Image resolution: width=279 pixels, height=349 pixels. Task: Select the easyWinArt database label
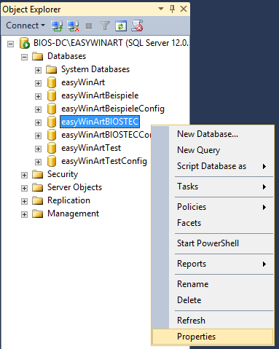coord(83,82)
